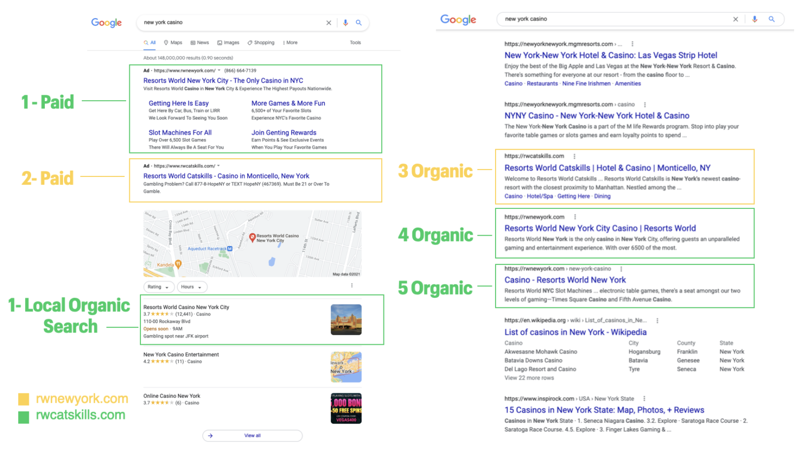
Task: Open options dots beside rwnewyork.com result
Action: click(575, 217)
